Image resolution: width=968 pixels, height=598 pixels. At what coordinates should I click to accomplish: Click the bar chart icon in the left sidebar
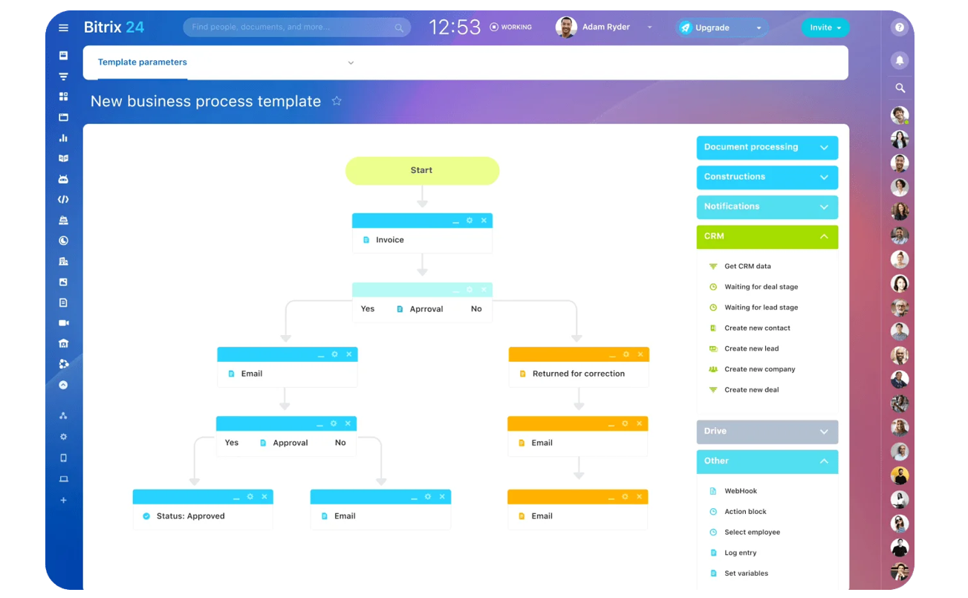(x=63, y=137)
